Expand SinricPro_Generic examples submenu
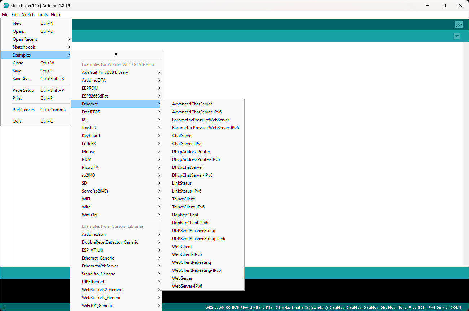The width and height of the screenshot is (469, 311). click(116, 274)
